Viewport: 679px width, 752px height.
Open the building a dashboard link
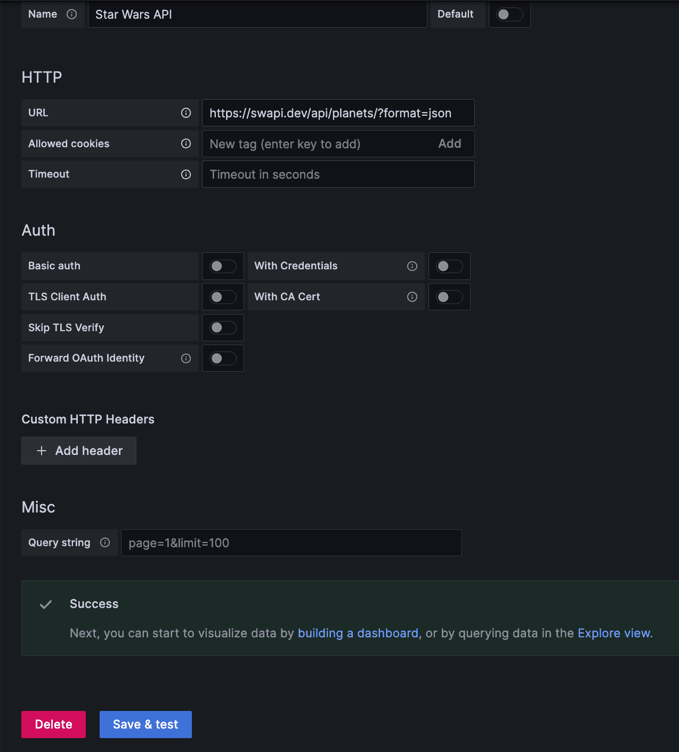(358, 633)
